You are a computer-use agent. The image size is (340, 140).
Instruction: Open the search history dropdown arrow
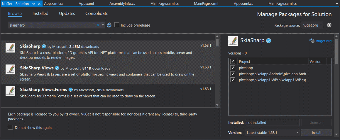pos(103,25)
